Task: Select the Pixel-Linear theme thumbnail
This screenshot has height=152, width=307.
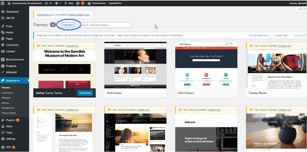Action: pos(135,65)
